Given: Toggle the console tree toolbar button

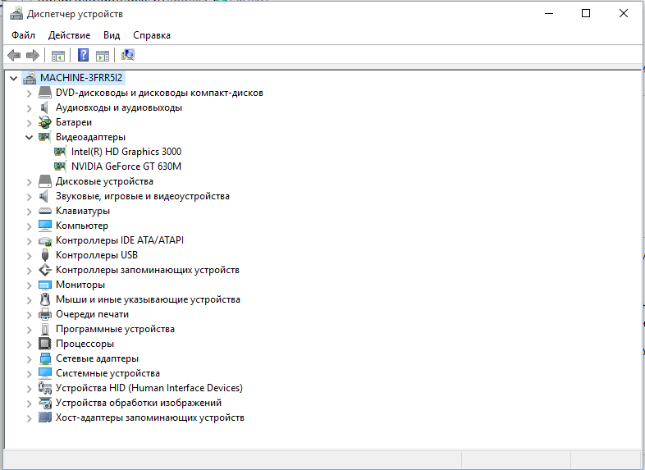Looking at the screenshot, I should coord(58,55).
